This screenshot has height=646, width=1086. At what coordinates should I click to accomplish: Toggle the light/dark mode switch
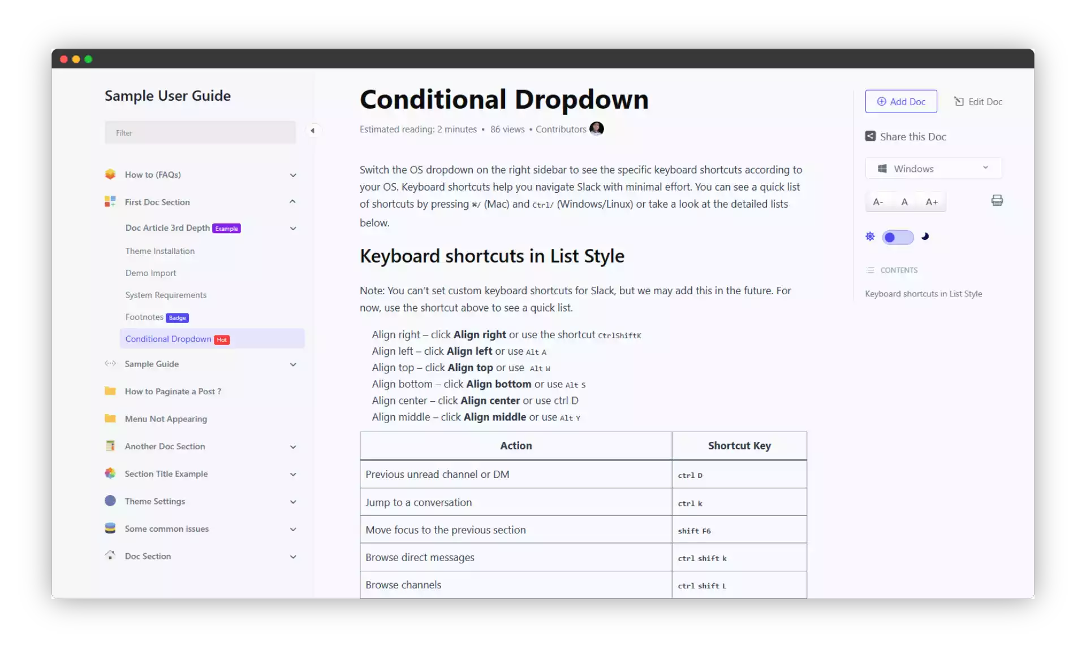(x=898, y=237)
